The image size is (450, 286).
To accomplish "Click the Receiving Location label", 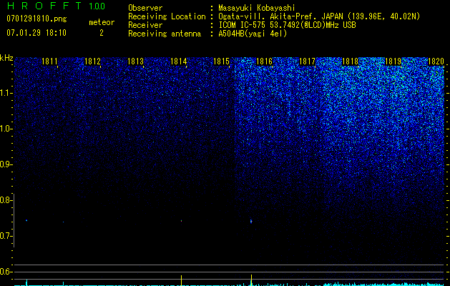I will point(167,16).
